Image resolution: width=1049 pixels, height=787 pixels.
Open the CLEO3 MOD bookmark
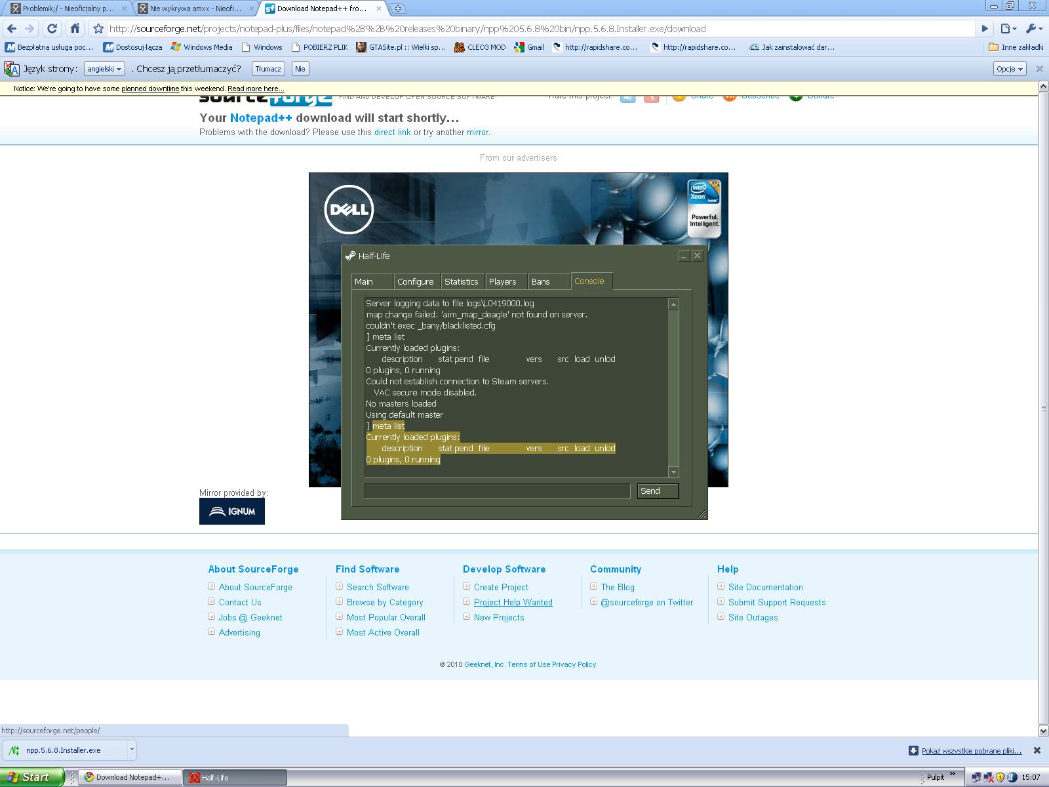point(480,47)
